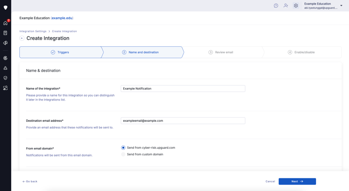This screenshot has height=191, width=349.
Task: Click the back arrow beside Create Integration
Action: click(22, 38)
